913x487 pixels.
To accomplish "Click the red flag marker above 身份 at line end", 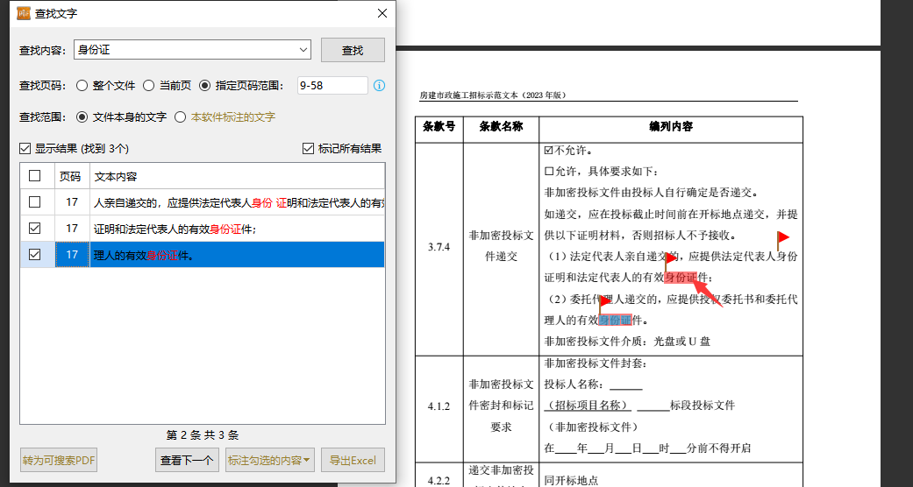I will point(782,240).
